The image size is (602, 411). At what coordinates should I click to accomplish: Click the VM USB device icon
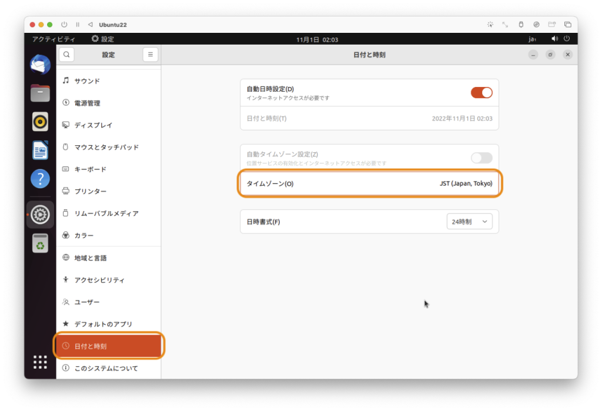tap(521, 25)
